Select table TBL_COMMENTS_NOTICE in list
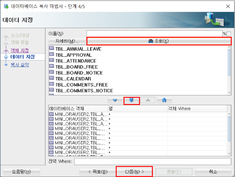This screenshot has width=235, height=177. (84, 91)
